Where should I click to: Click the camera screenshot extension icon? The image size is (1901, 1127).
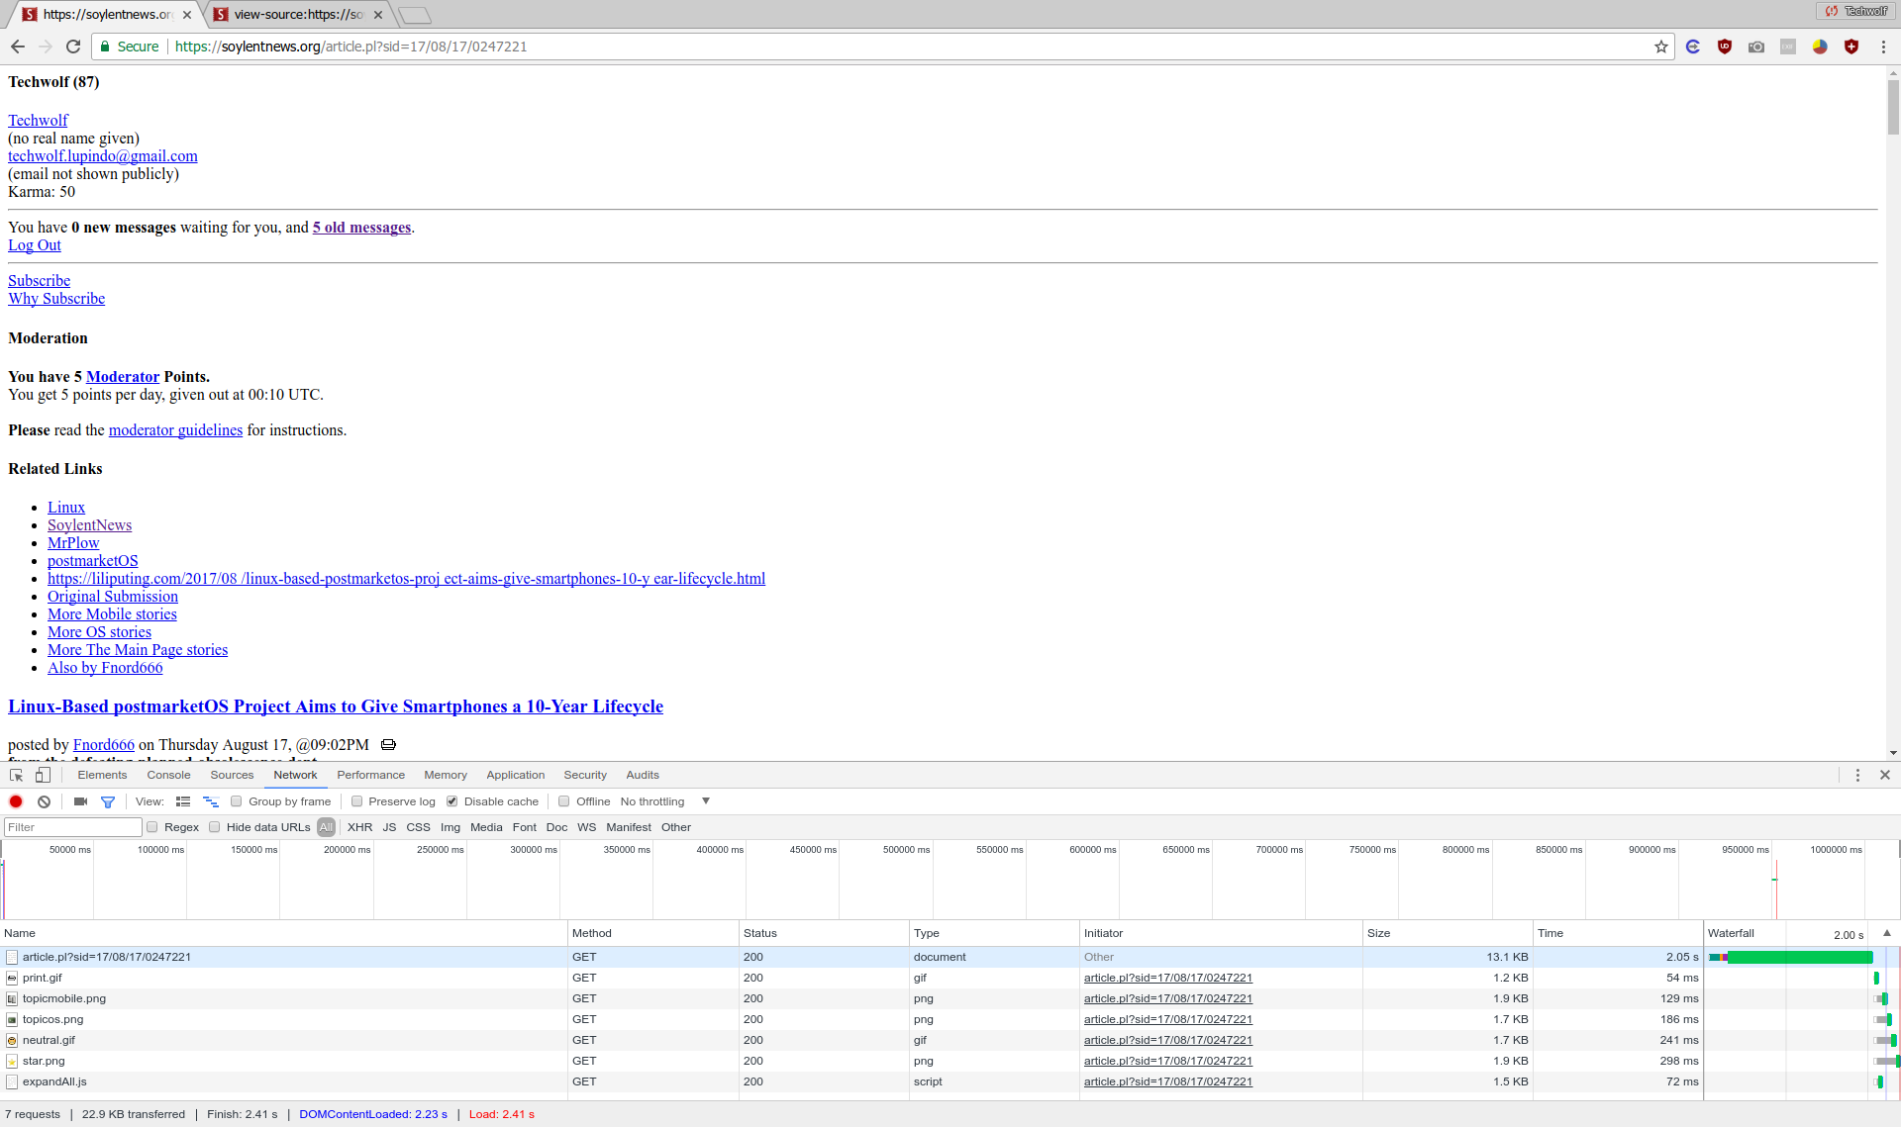[1756, 47]
